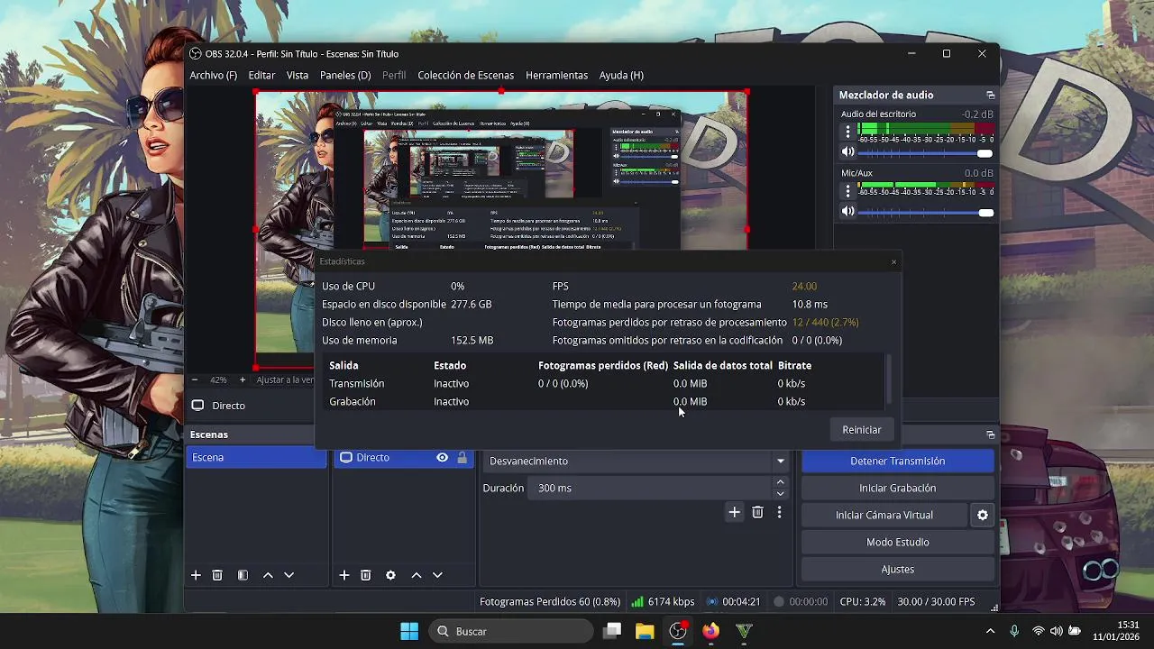Viewport: 1154px width, 649px height.
Task: Select the Escena item in scenes list
Action: pos(257,457)
